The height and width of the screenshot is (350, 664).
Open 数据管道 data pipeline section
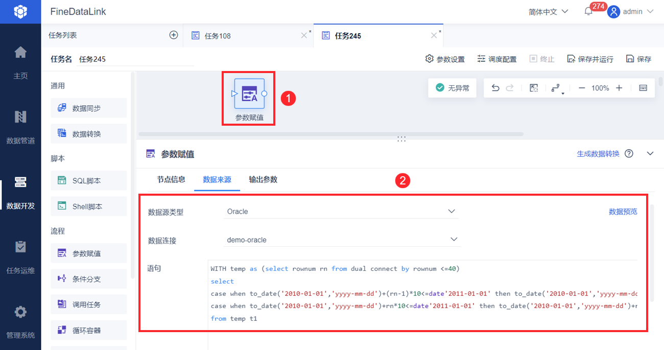[x=20, y=127]
